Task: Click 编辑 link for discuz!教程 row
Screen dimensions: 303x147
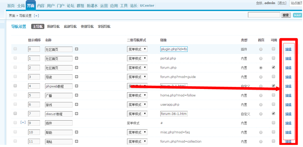Action: pos(288,114)
